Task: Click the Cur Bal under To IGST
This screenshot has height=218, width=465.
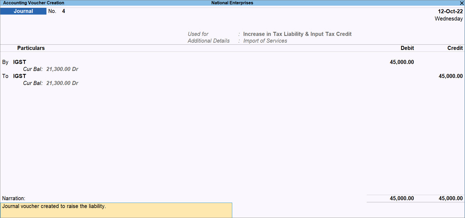Action: [x=51, y=83]
